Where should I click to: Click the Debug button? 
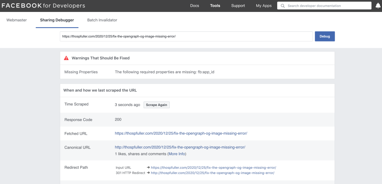325,36
